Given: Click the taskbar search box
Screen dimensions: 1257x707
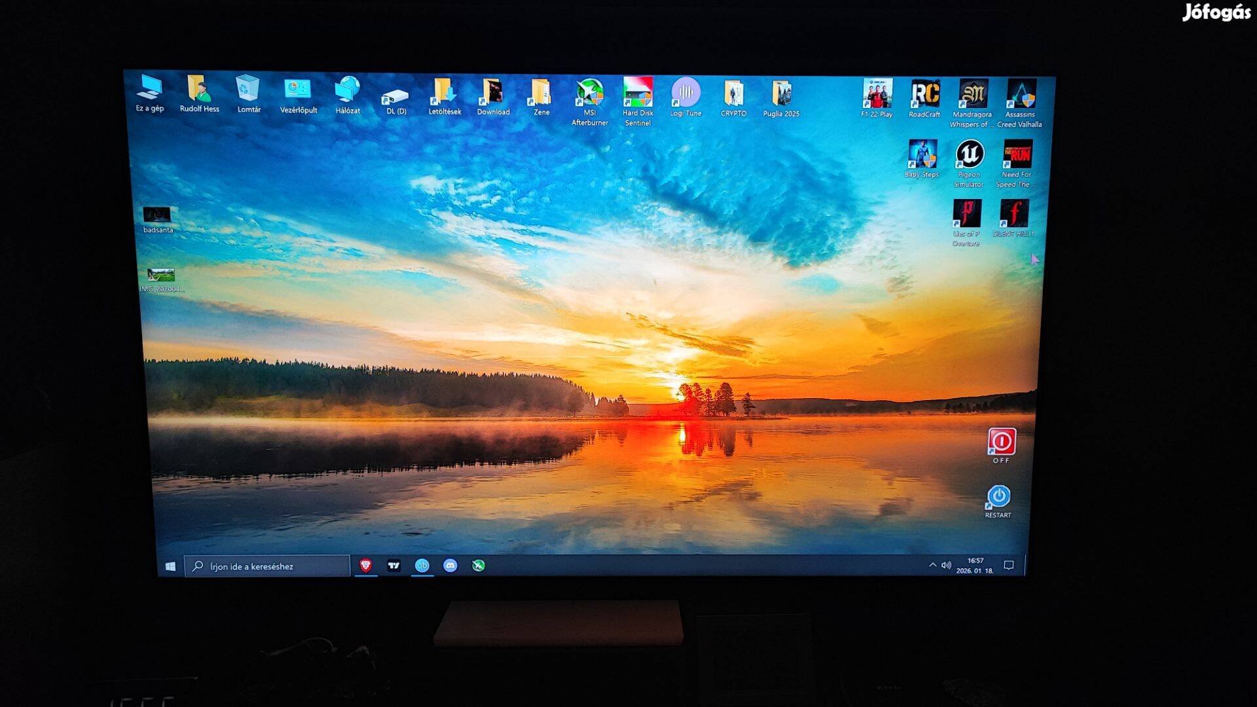Looking at the screenshot, I should tap(268, 566).
